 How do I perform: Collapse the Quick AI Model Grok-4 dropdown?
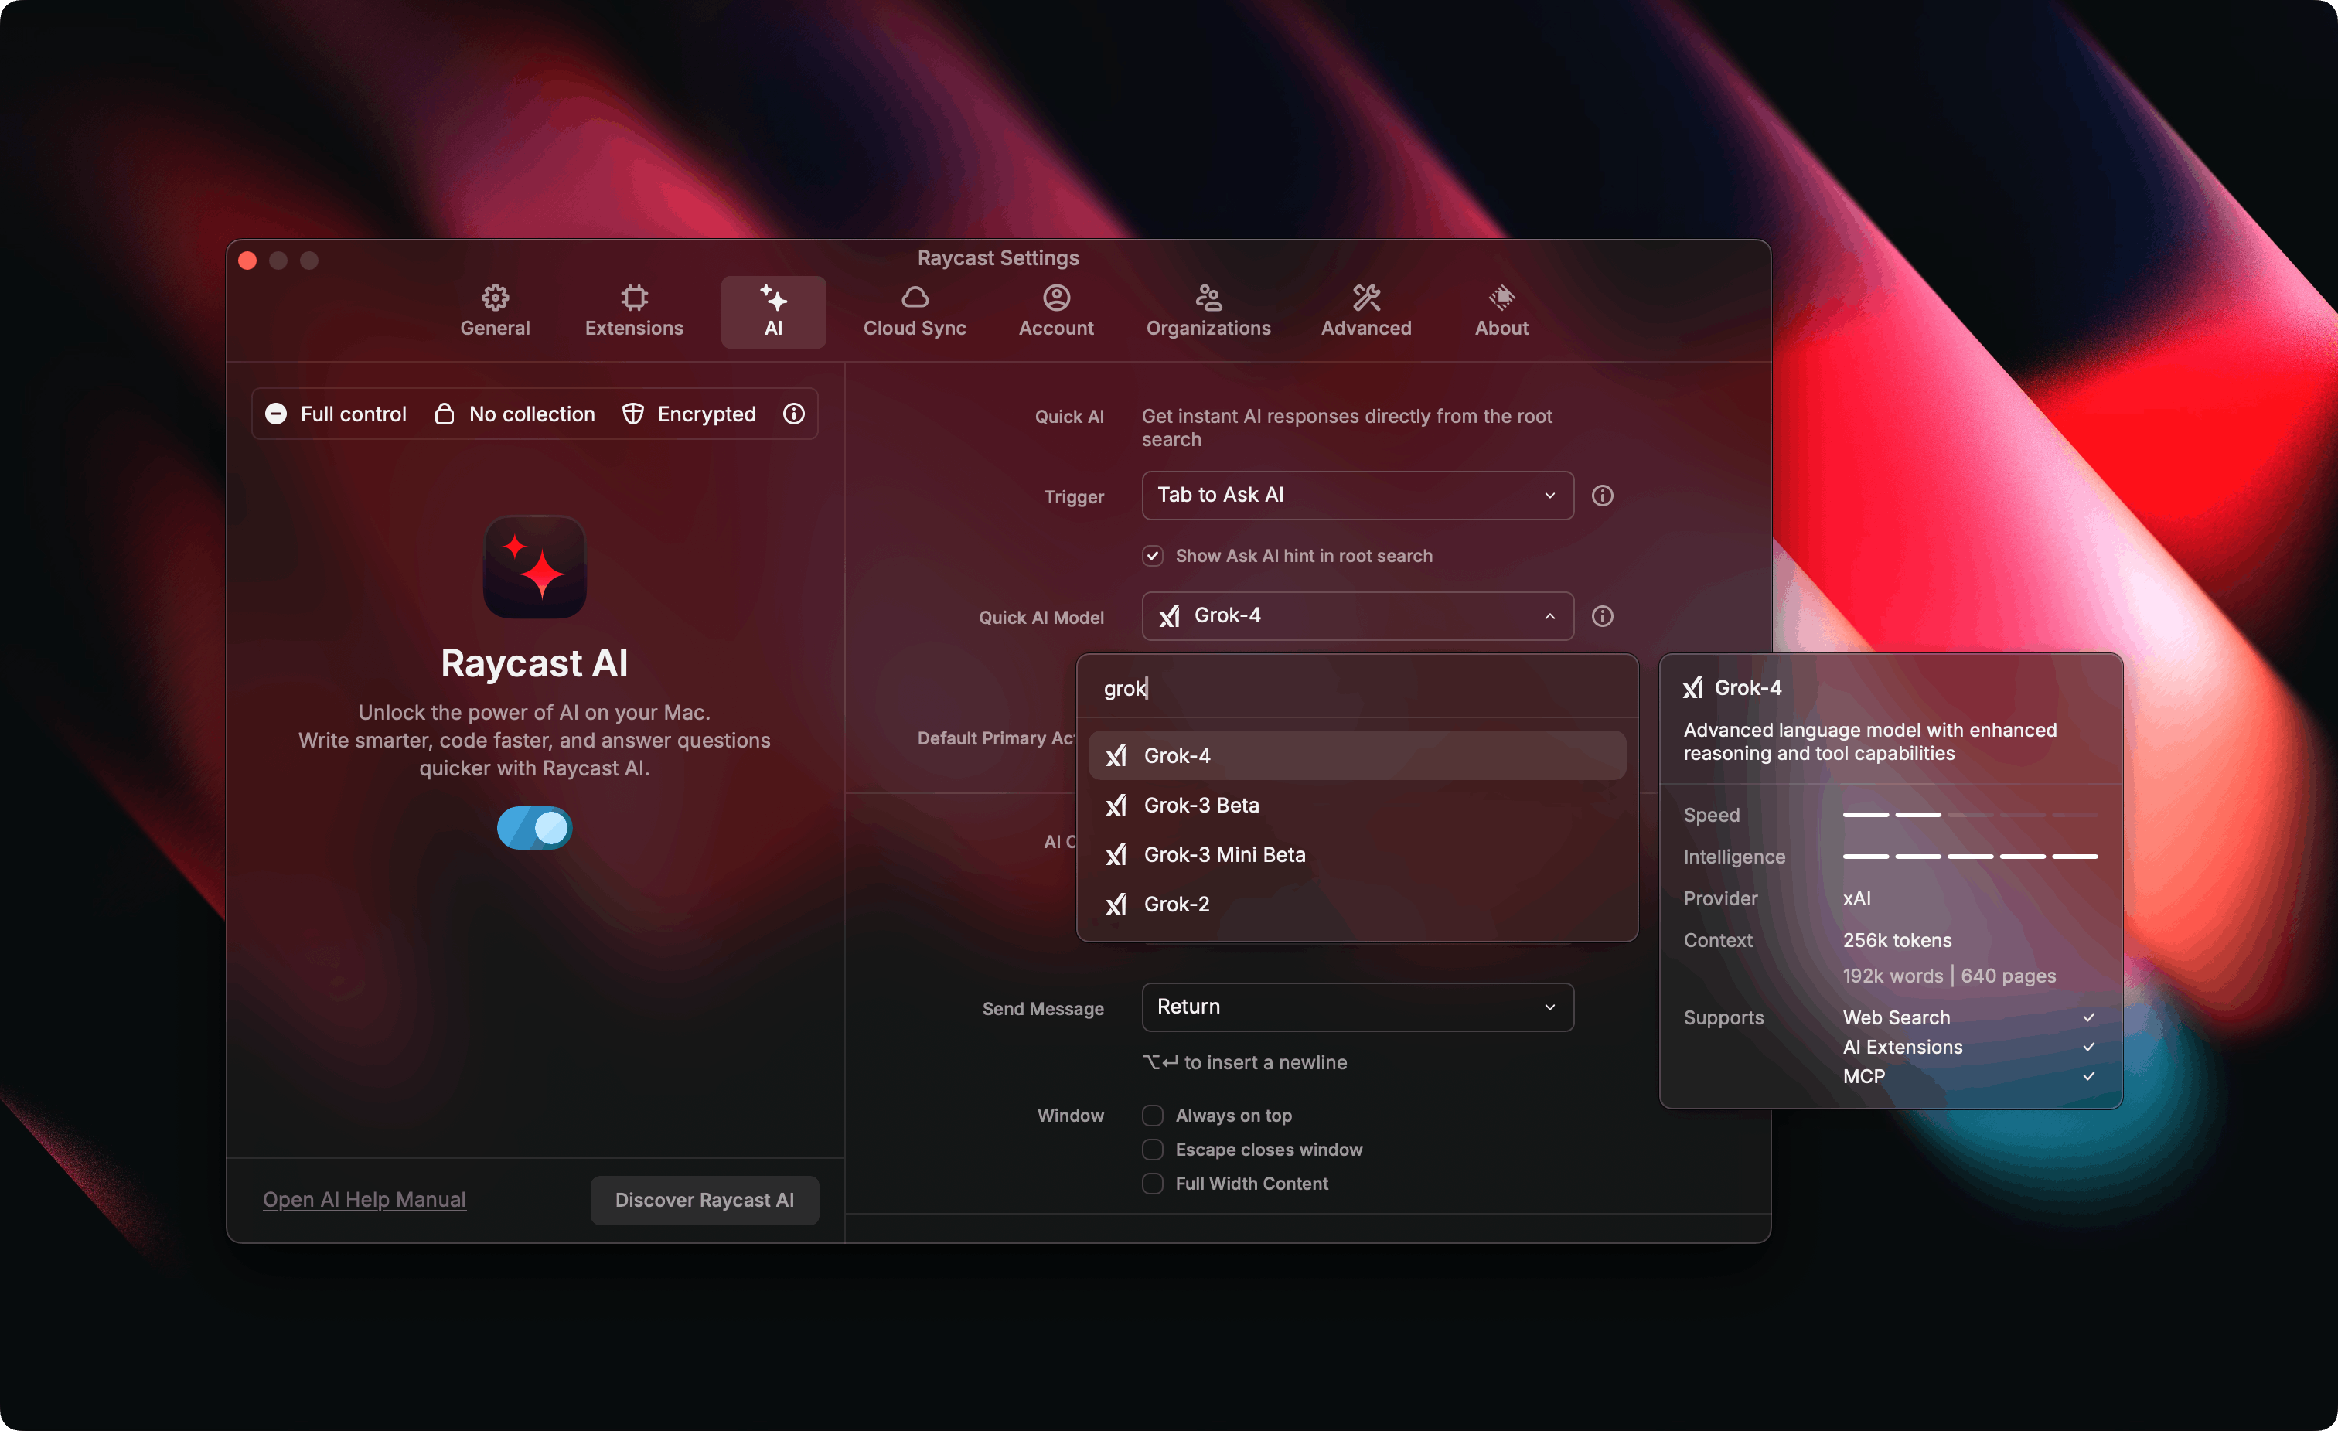[1358, 616]
